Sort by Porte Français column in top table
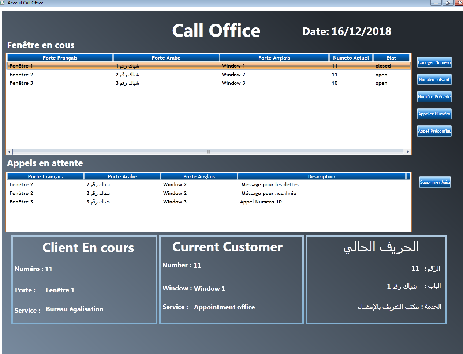This screenshot has width=463, height=354. point(60,58)
